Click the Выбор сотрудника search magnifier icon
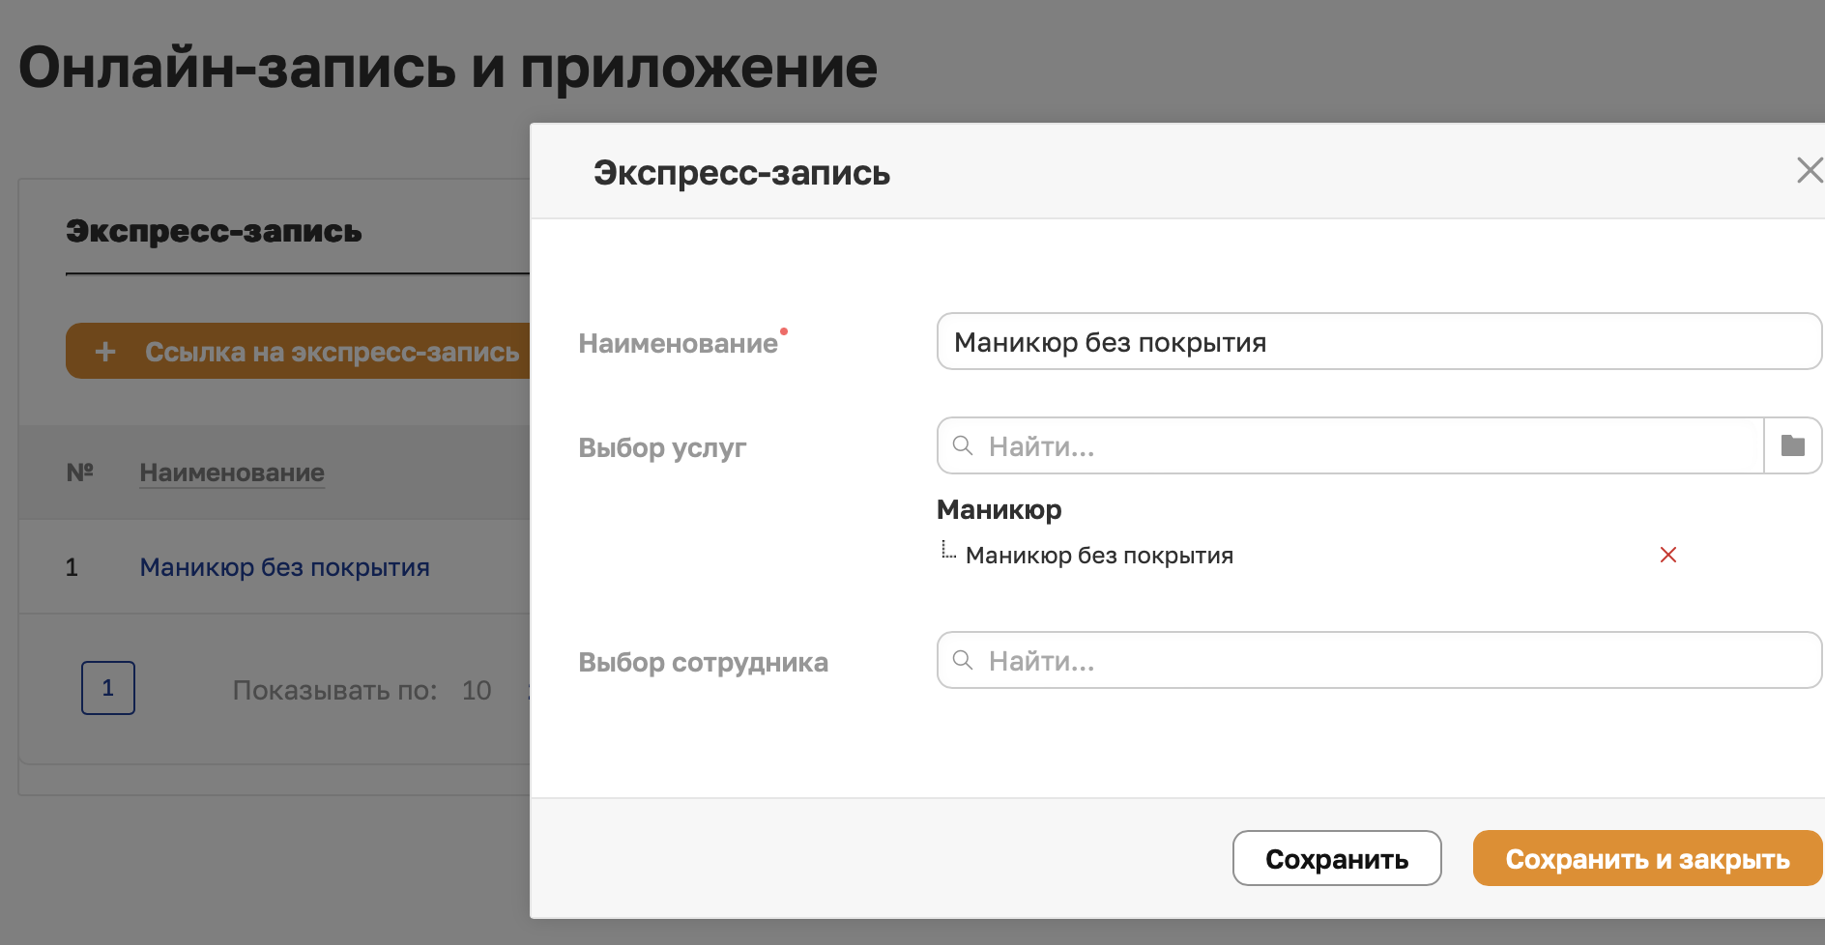Viewport: 1825px width, 945px height. [963, 660]
